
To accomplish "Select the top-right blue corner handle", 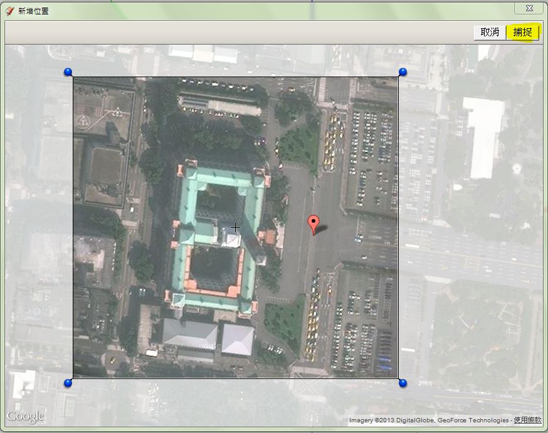I will coord(403,72).
